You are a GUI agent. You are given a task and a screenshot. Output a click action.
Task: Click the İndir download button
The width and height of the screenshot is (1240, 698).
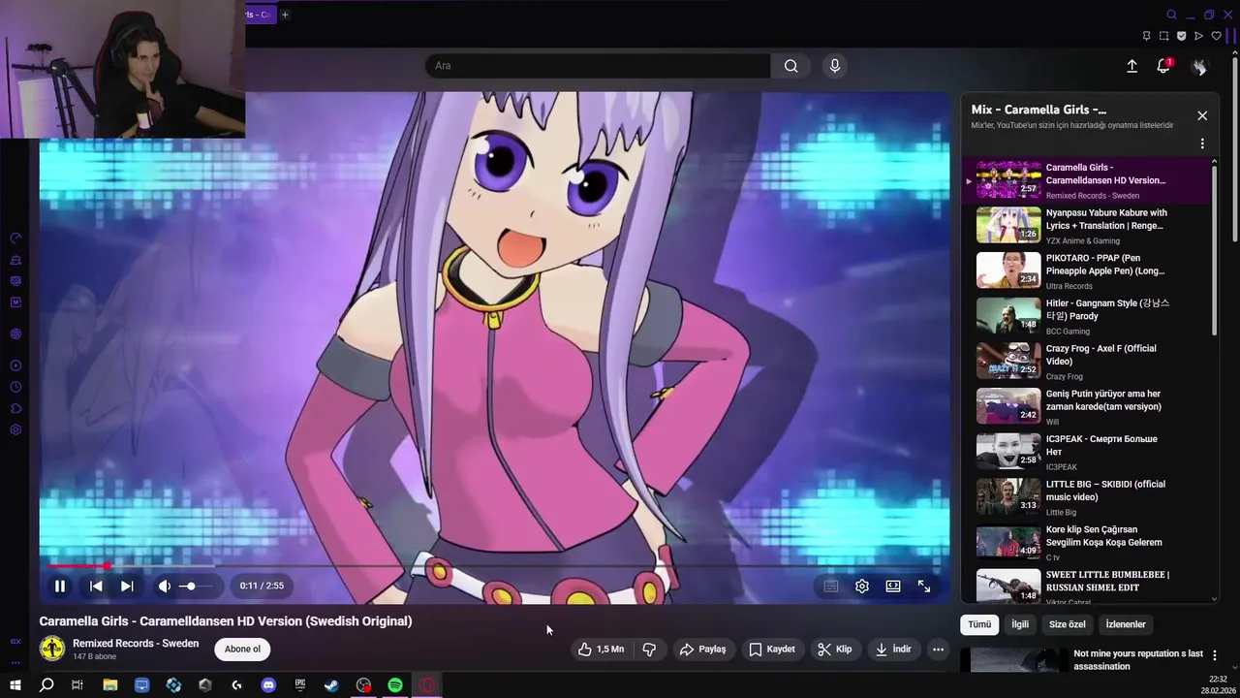tap(893, 650)
